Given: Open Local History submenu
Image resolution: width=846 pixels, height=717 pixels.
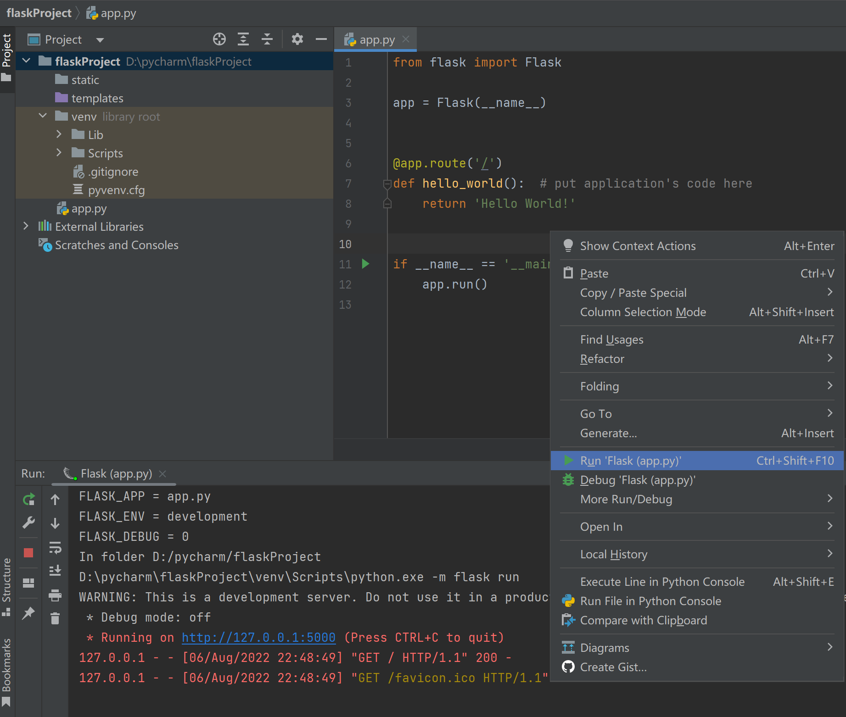Looking at the screenshot, I should click(697, 554).
